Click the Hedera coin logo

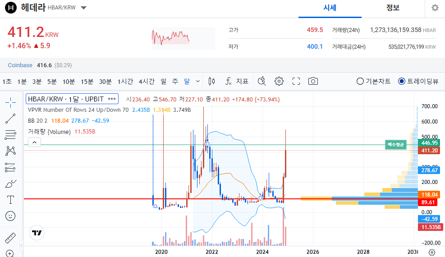click(x=11, y=8)
